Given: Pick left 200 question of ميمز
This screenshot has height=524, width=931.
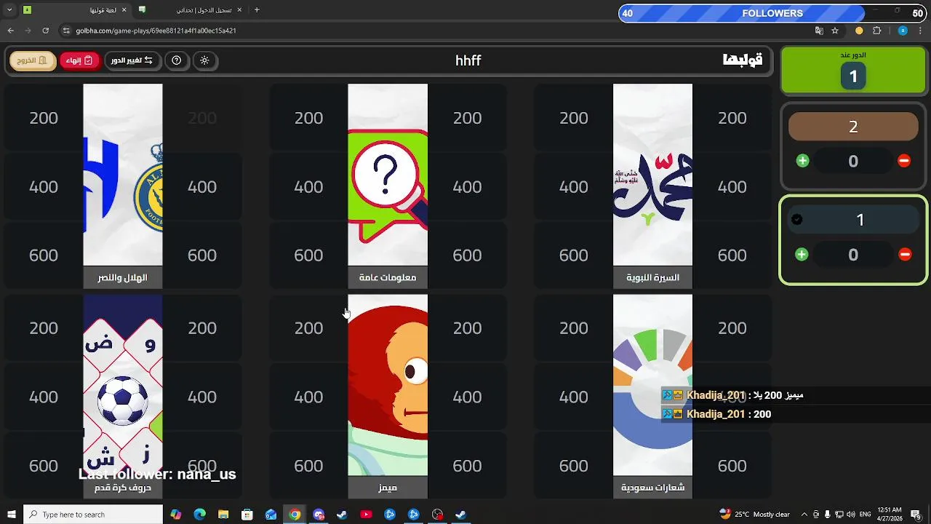Looking at the screenshot, I should click(x=308, y=328).
